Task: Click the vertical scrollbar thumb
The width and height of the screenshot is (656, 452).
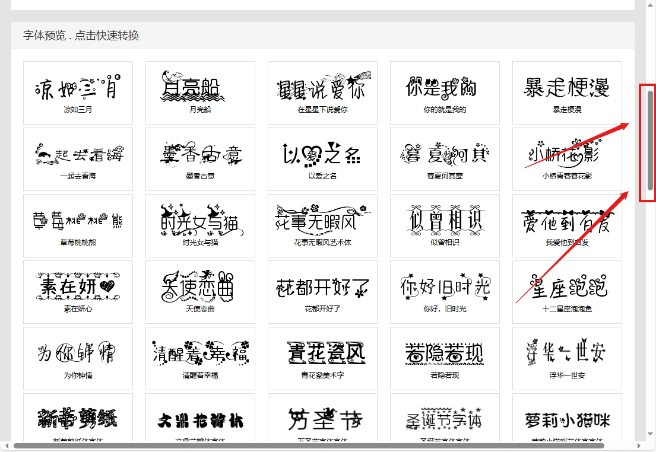Action: (x=650, y=140)
